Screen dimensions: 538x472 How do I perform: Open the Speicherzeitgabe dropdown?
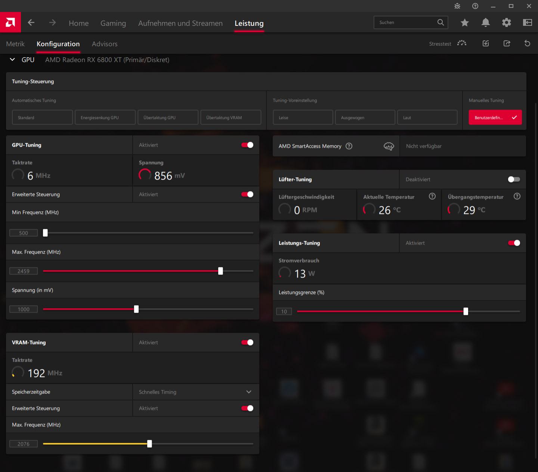click(x=196, y=392)
